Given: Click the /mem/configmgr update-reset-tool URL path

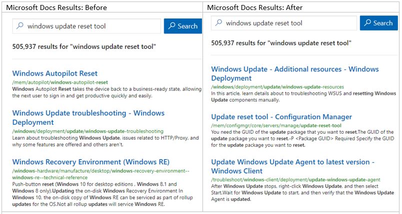Looking at the screenshot, I should coord(276,125).
